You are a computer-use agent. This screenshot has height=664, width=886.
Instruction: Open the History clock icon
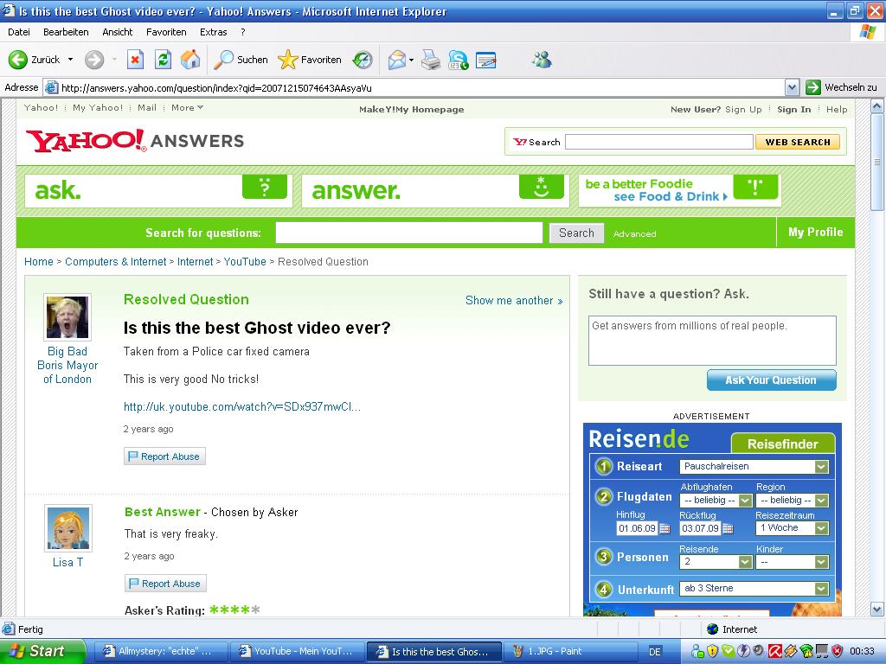click(x=363, y=60)
